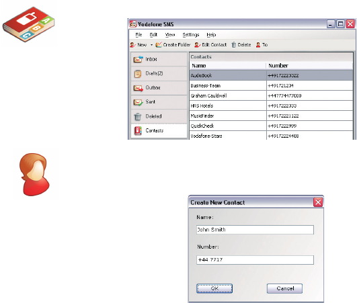Select the Contacts address book icon

(138, 130)
